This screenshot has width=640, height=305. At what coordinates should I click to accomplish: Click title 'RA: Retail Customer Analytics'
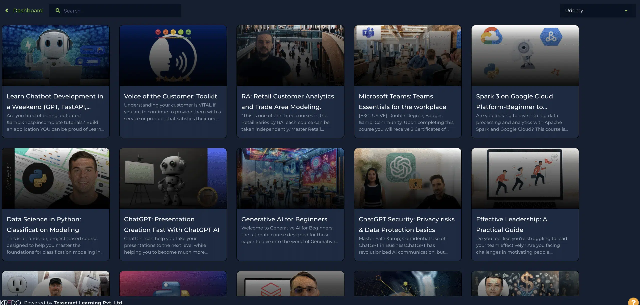(288, 102)
